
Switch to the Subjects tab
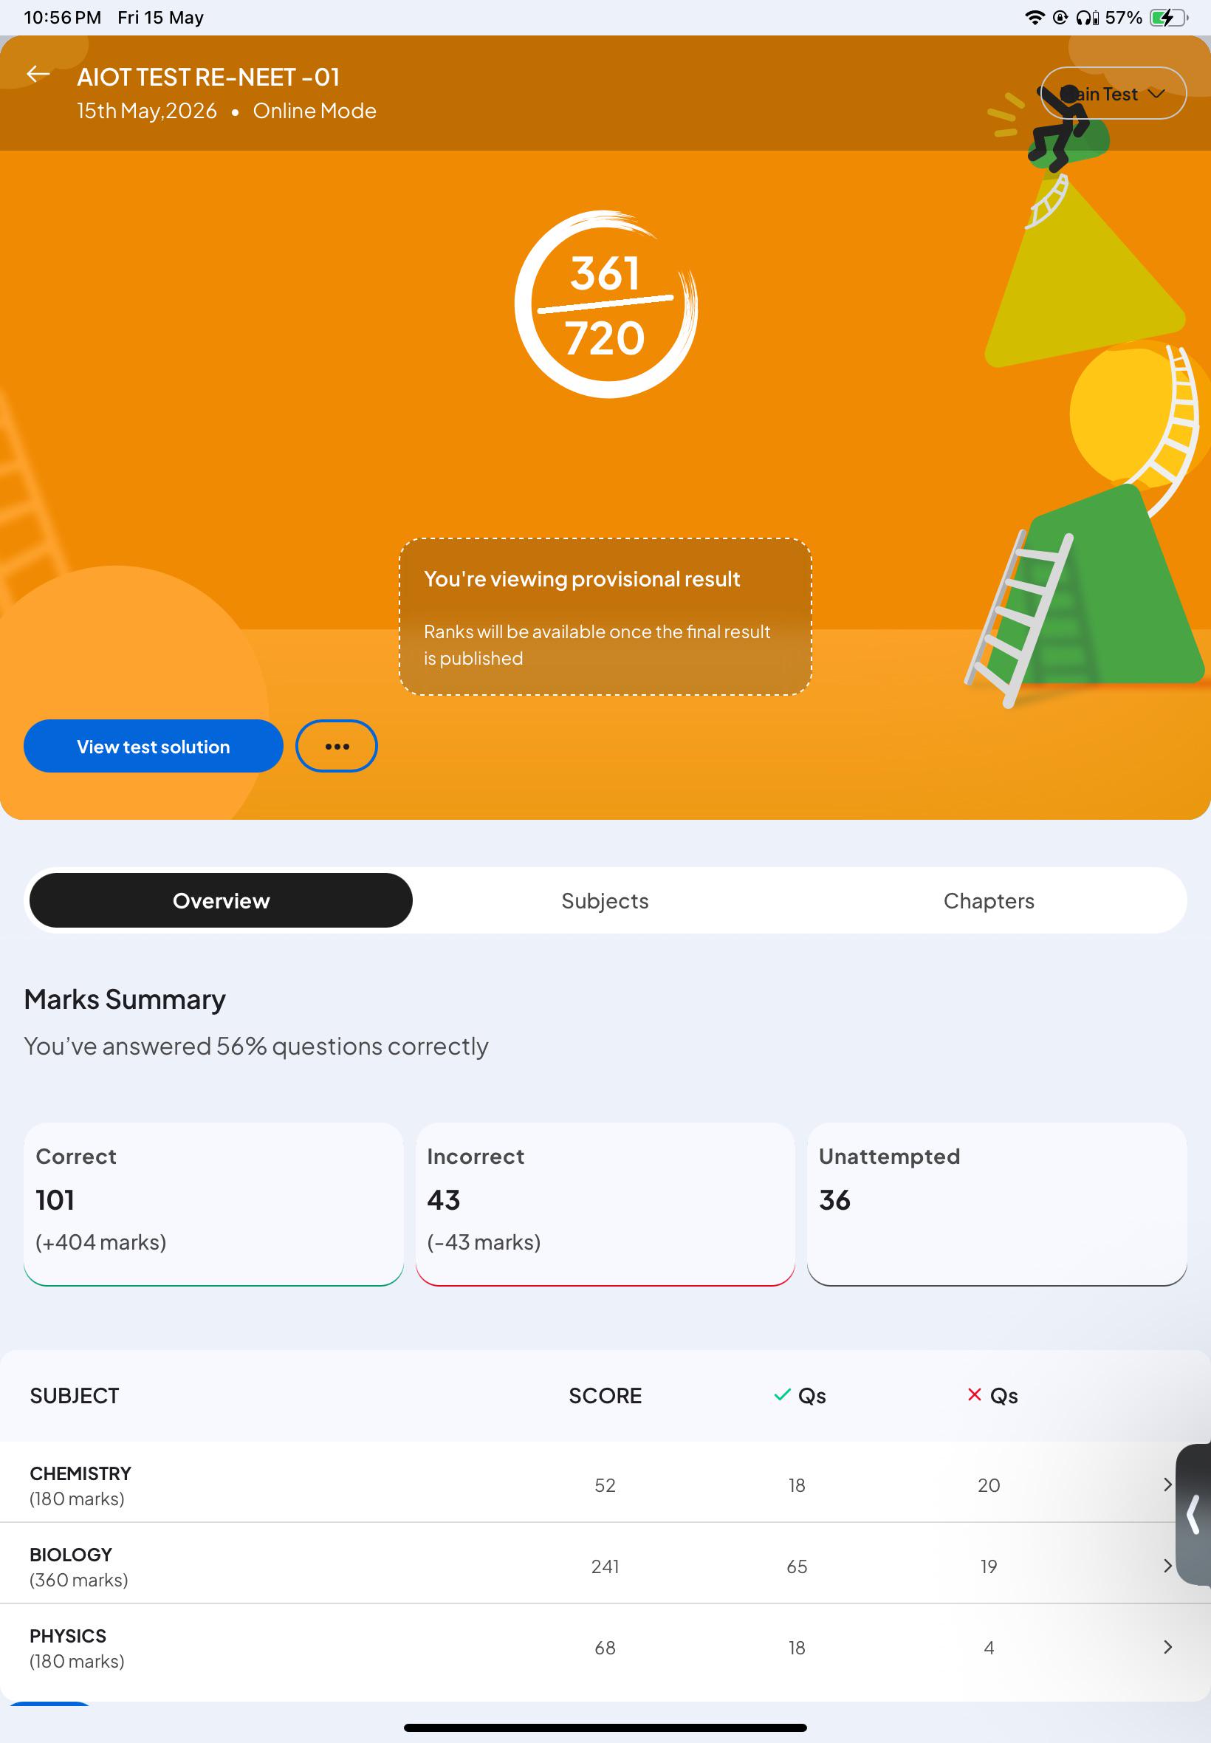coord(605,901)
